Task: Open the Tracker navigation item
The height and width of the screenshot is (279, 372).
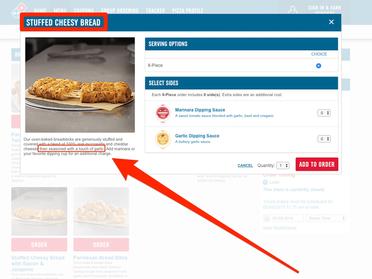Action: point(155,11)
